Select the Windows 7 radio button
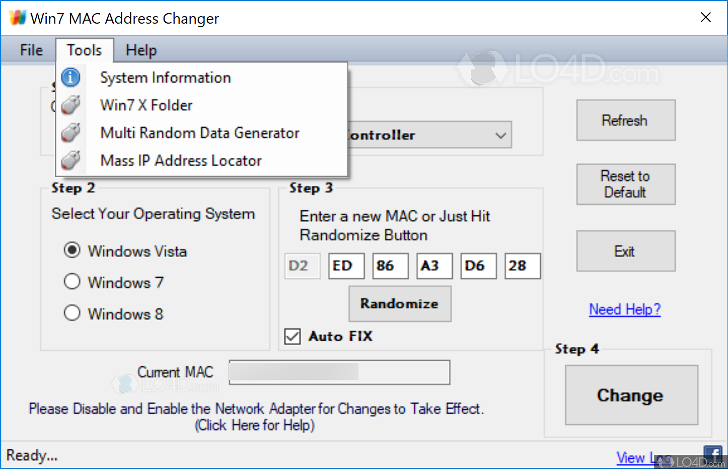 [x=72, y=281]
